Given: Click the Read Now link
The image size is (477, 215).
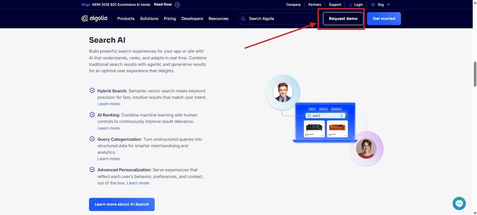Looking at the screenshot, I should pyautogui.click(x=163, y=4).
